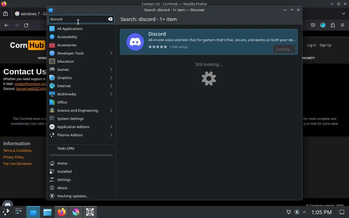The image size is (349, 218).
Task: Expand Games subcategories arrow
Action: [x=111, y=69]
